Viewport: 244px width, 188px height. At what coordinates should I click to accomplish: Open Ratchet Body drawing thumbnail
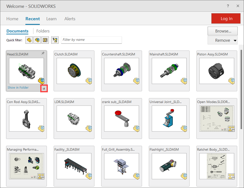[x=217, y=166]
